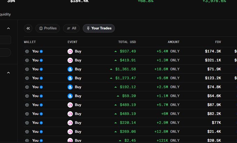Click the $77K FDV value
Viewport: 237px width, 143px height.
[x=216, y=122]
